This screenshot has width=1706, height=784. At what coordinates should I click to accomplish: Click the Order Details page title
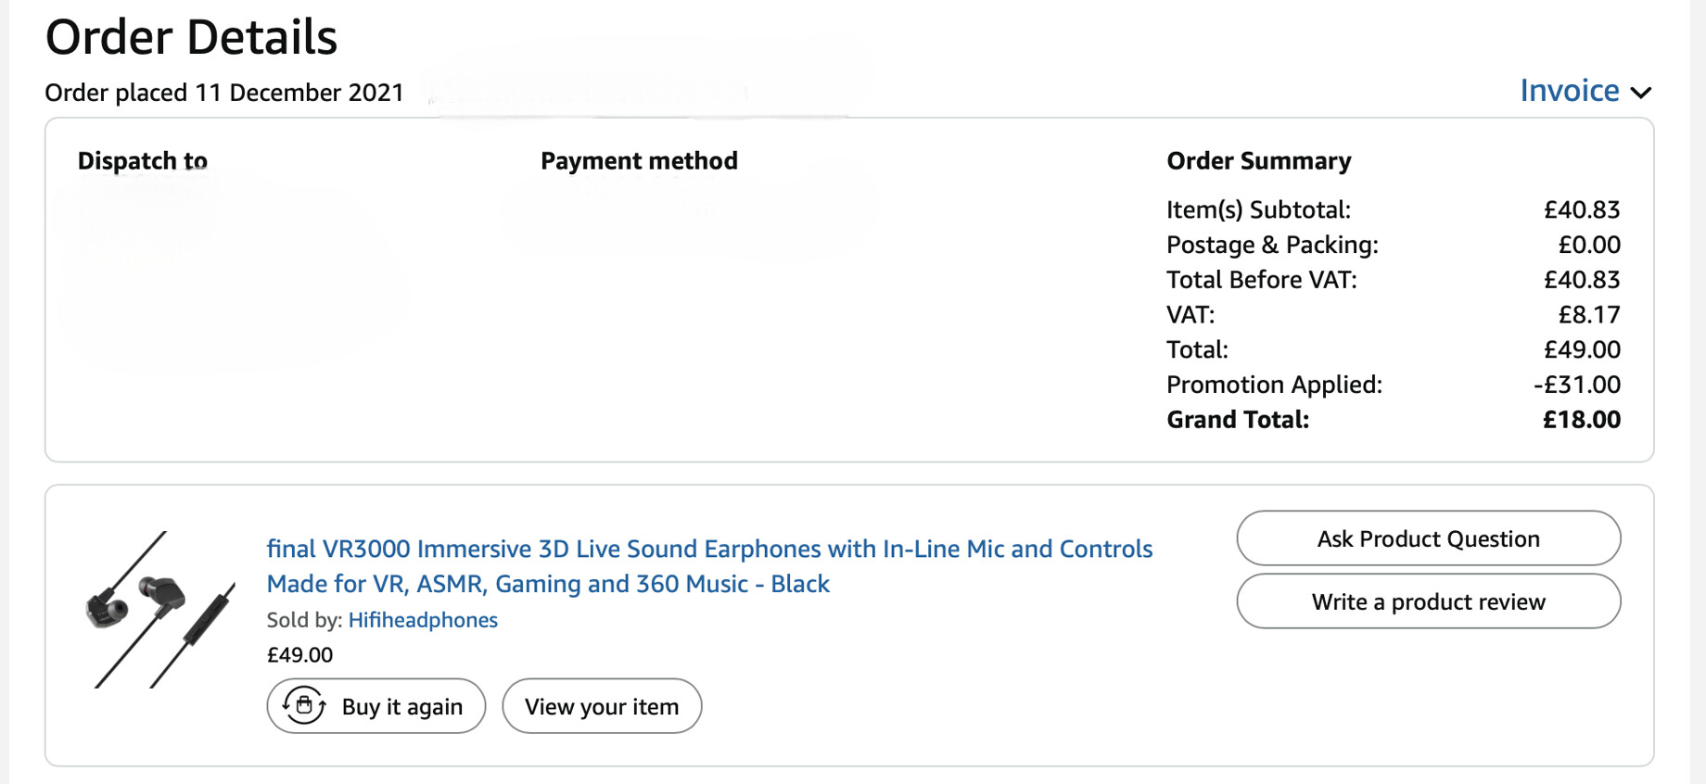191,38
